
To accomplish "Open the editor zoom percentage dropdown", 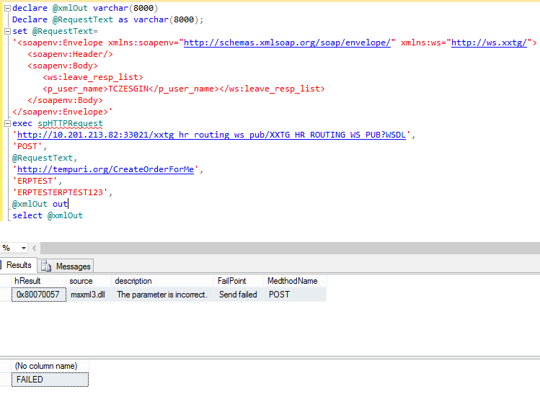I will pos(24,248).
